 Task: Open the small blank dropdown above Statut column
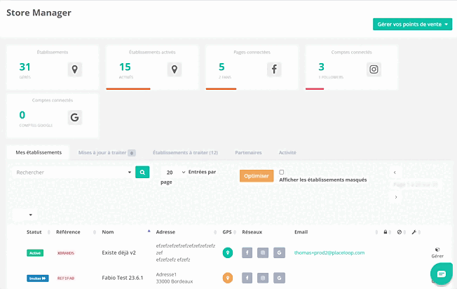pyautogui.click(x=25, y=215)
